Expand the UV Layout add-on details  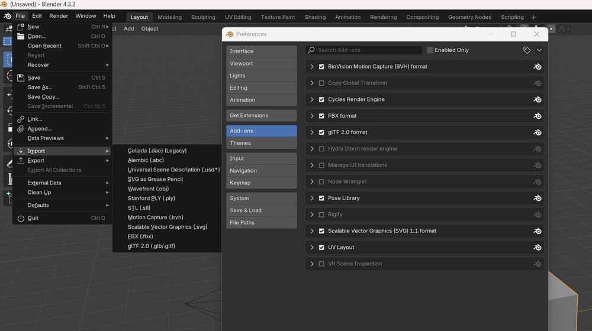[x=312, y=248]
